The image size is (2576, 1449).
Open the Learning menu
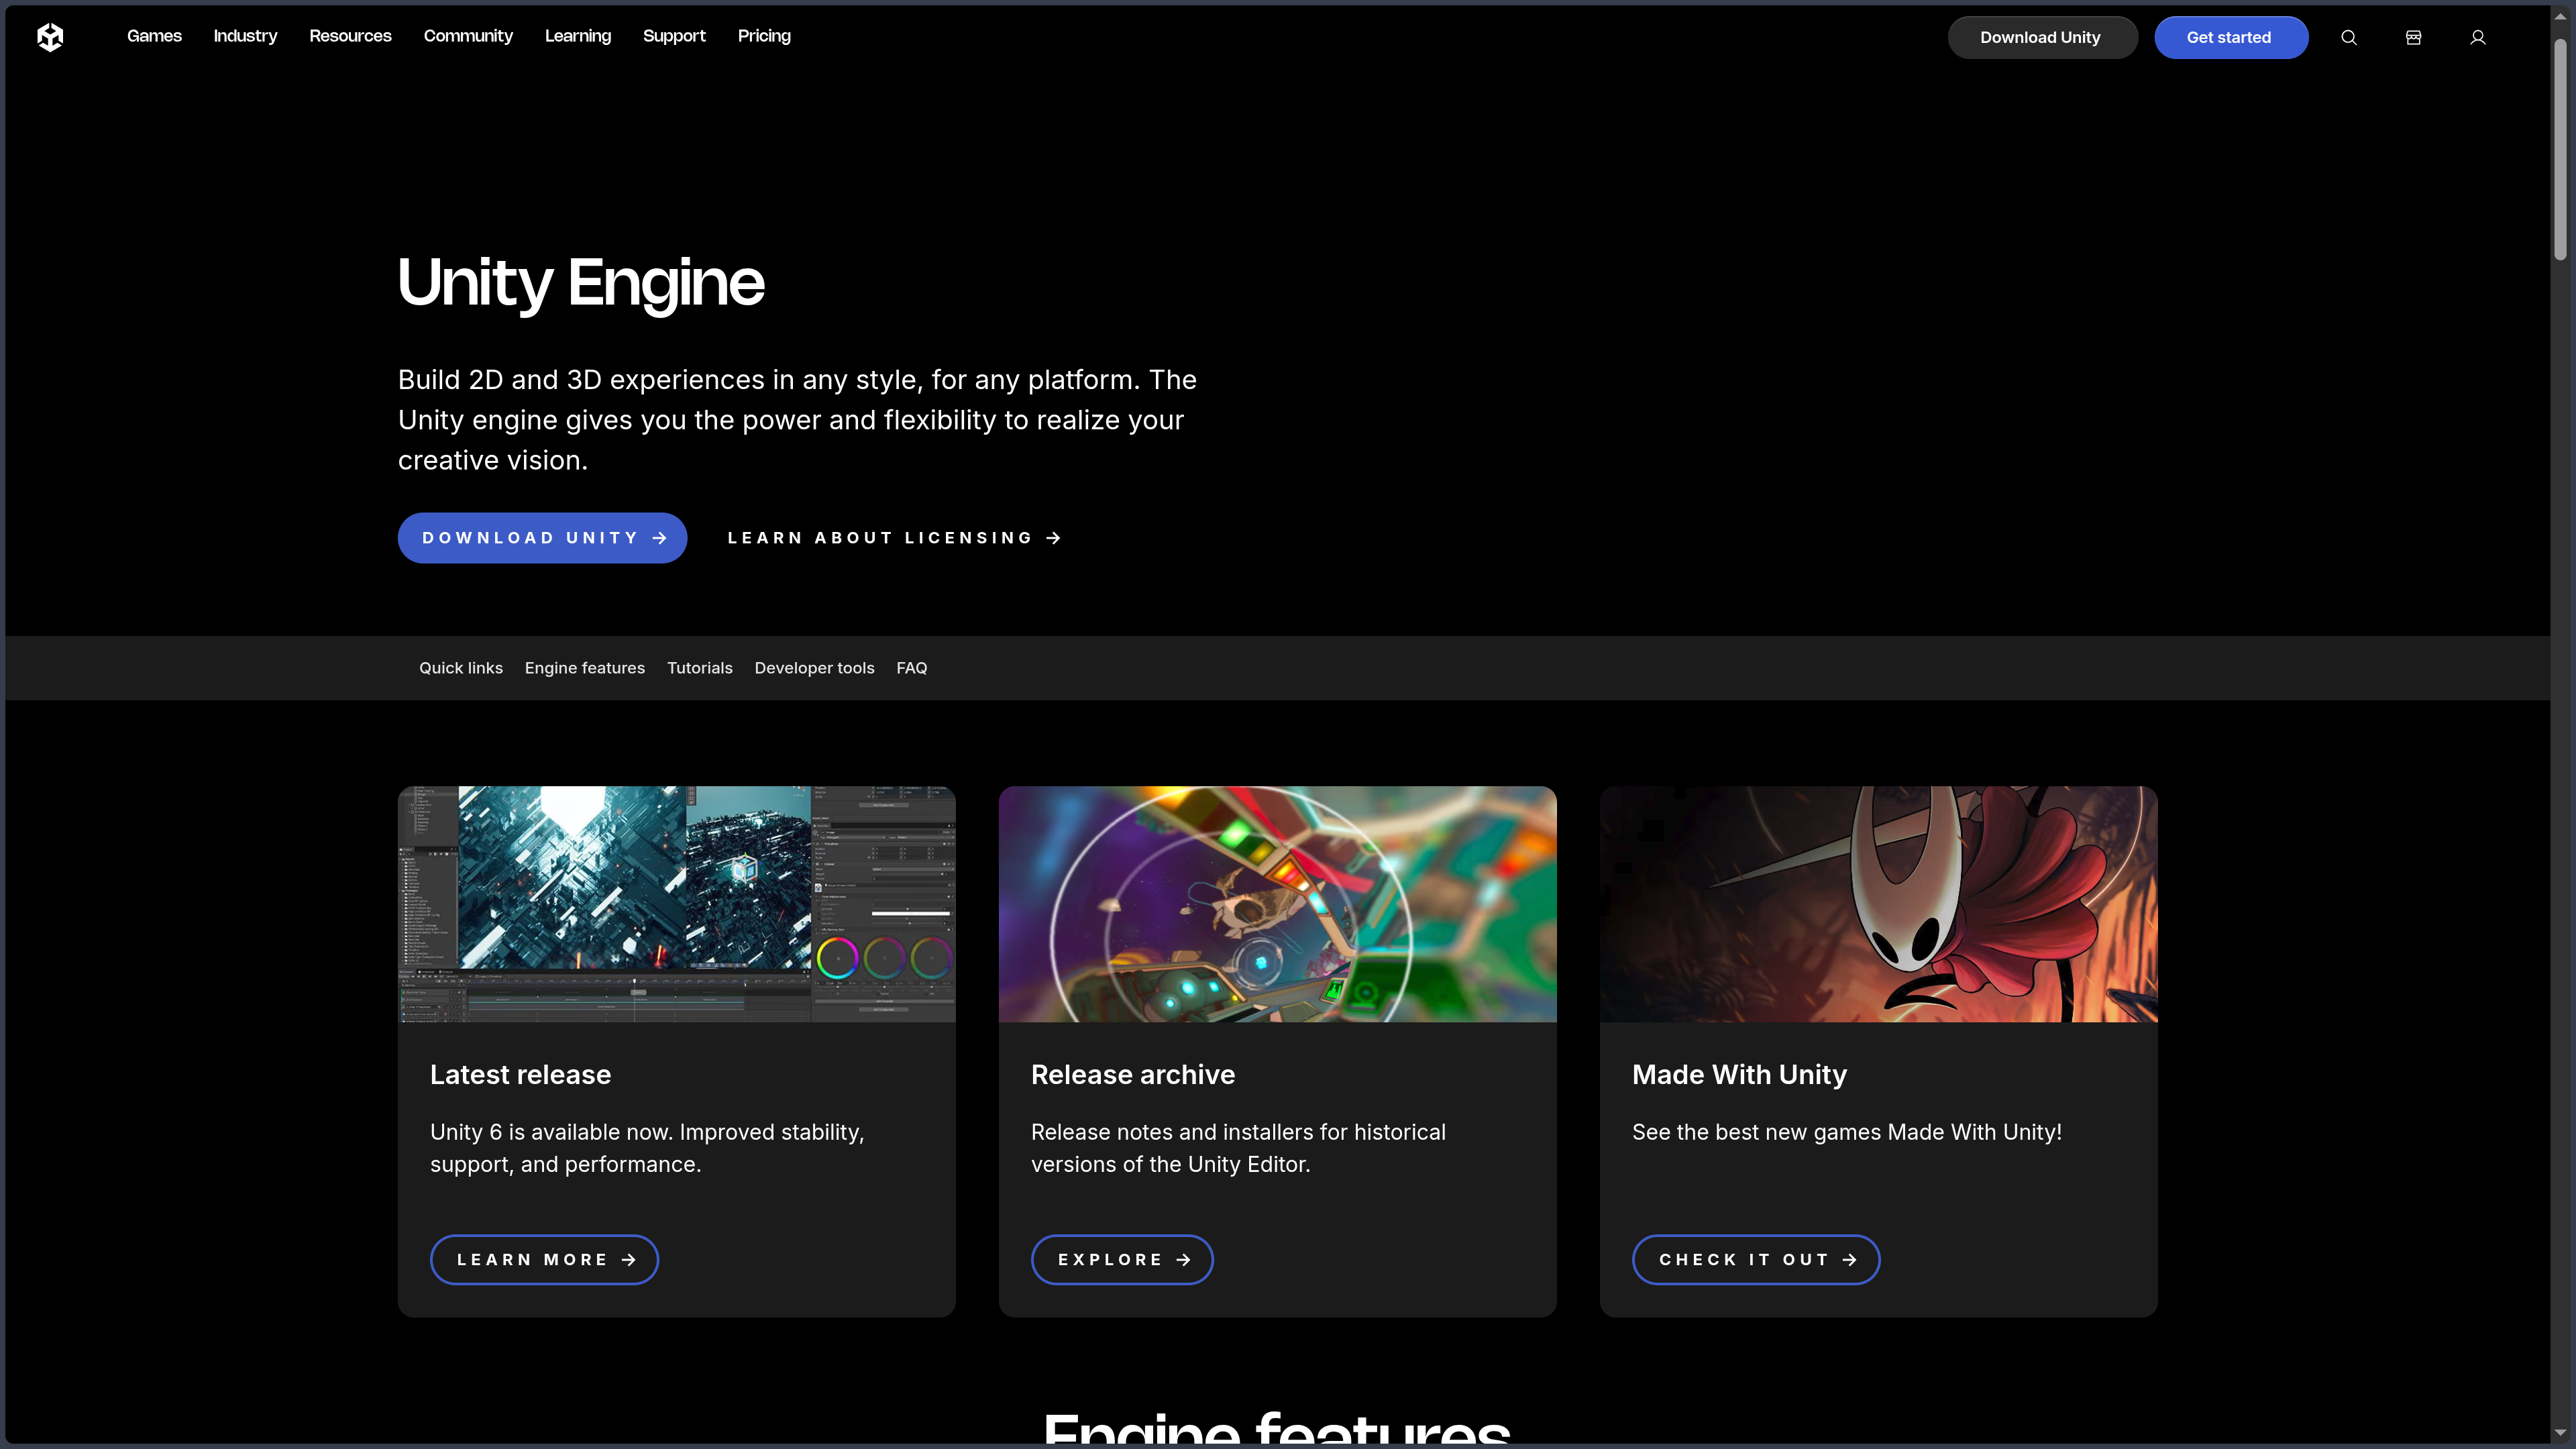coord(578,36)
